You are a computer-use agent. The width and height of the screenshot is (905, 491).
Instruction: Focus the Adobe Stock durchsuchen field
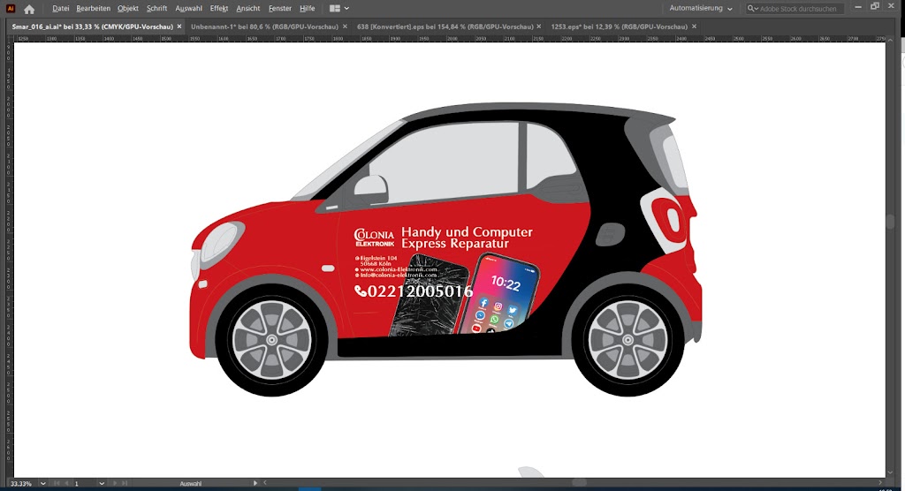800,9
